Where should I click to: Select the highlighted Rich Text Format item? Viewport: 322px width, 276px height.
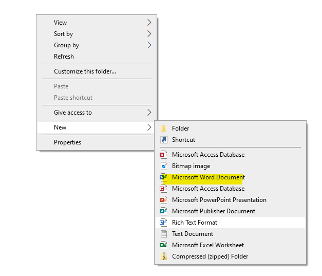230,223
